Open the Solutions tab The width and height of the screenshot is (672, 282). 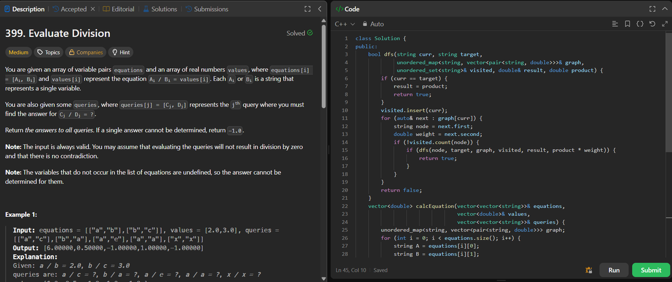click(x=159, y=9)
